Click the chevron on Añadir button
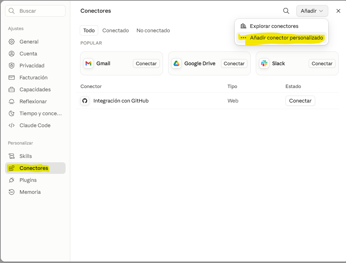Screen dimensions: 346x263 pos(321,11)
